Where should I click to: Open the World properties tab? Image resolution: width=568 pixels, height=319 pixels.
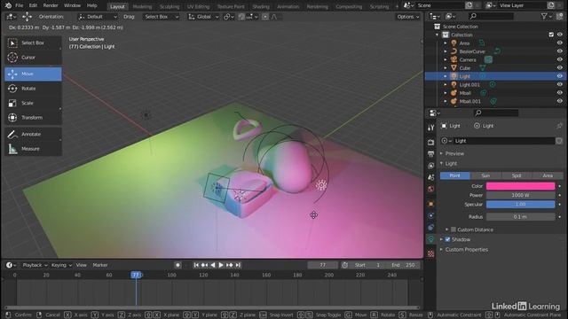click(x=430, y=189)
